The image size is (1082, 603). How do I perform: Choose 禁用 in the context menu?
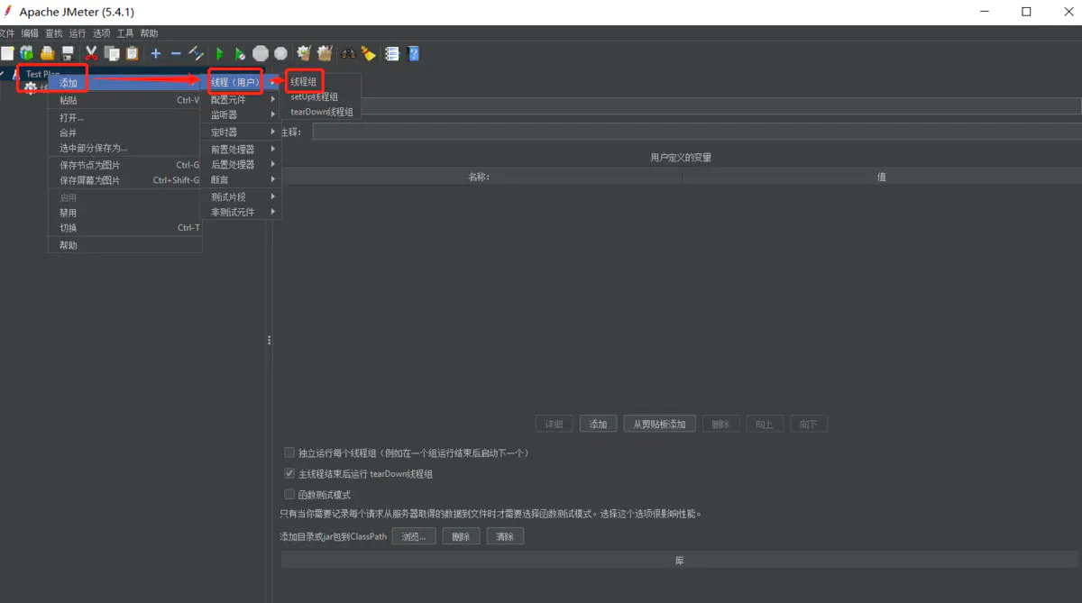coord(125,213)
